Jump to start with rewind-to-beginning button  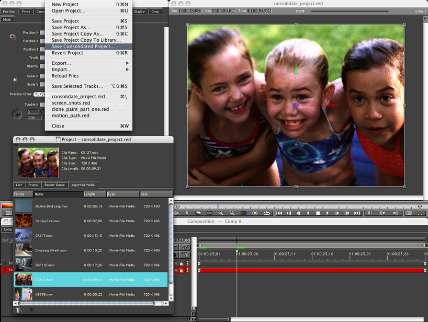(279, 213)
